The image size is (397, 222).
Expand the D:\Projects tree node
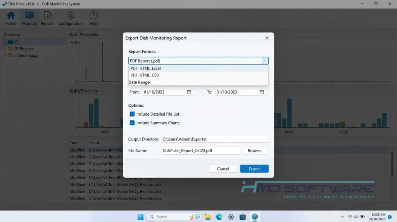(5, 49)
